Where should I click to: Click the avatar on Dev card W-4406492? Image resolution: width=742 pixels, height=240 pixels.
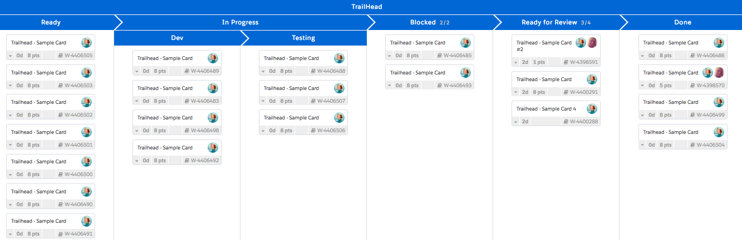pyautogui.click(x=213, y=148)
